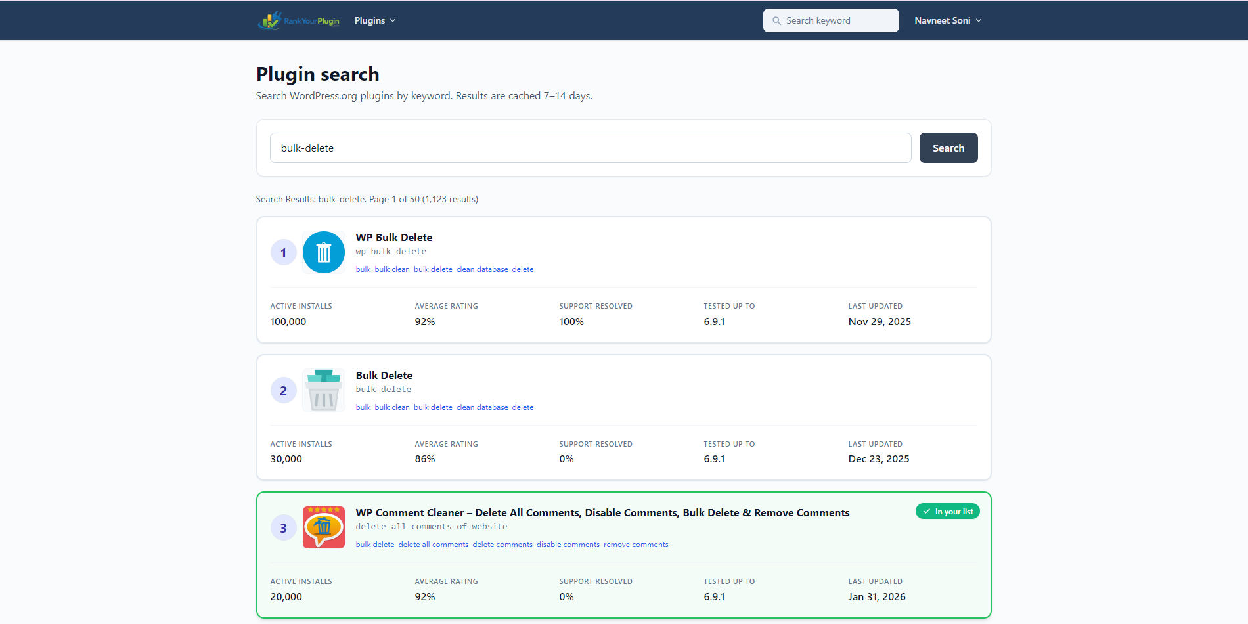Open the clean database tag under WP Bulk Delete
The height and width of the screenshot is (624, 1248).
481,269
